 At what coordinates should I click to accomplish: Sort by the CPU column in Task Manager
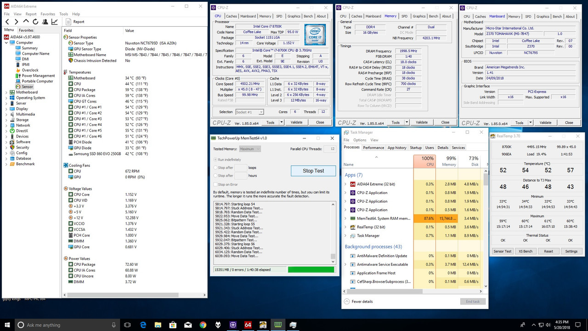(424, 161)
